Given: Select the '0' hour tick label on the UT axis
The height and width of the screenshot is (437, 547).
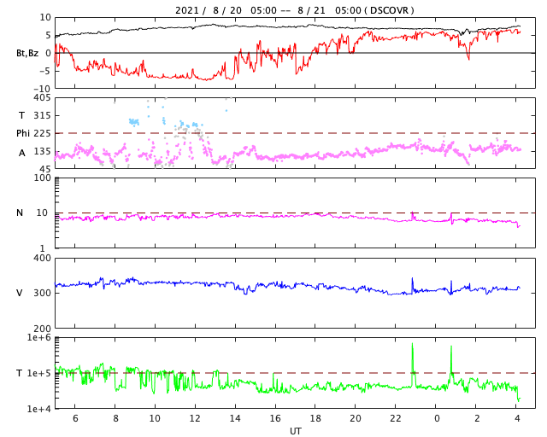Looking at the screenshot, I should pyautogui.click(x=437, y=418).
